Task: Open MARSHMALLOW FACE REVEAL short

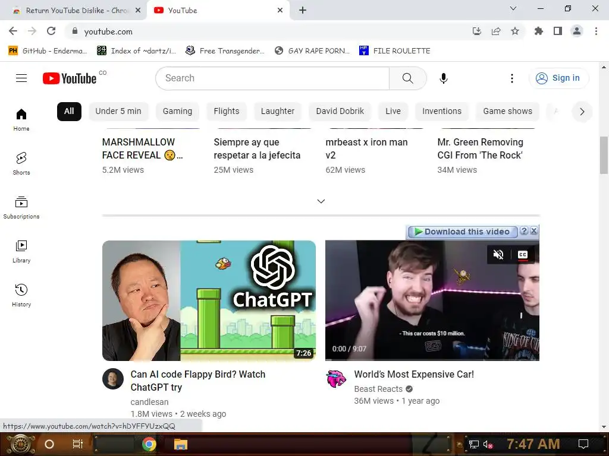Action: pos(143,149)
